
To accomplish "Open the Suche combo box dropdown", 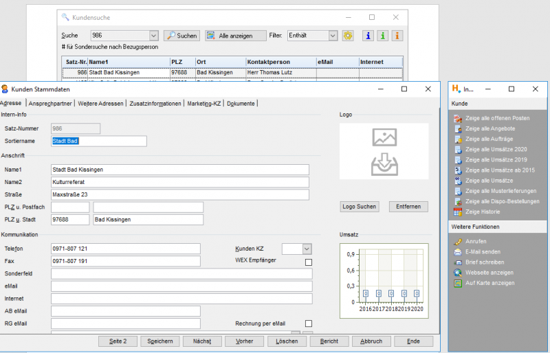I will (153, 36).
